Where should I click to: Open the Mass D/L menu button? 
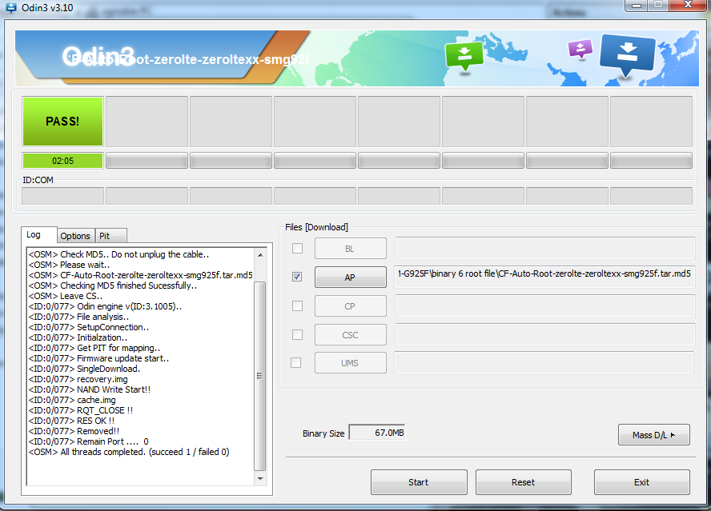click(654, 435)
